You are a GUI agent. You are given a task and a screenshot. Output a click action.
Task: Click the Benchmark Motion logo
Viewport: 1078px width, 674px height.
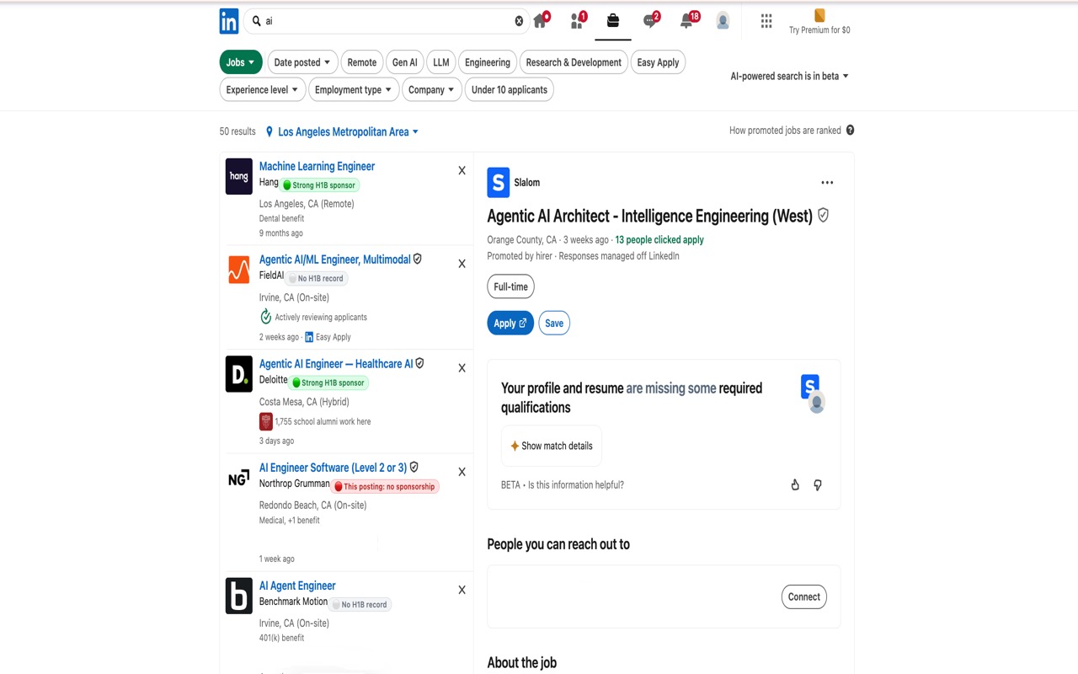point(239,596)
